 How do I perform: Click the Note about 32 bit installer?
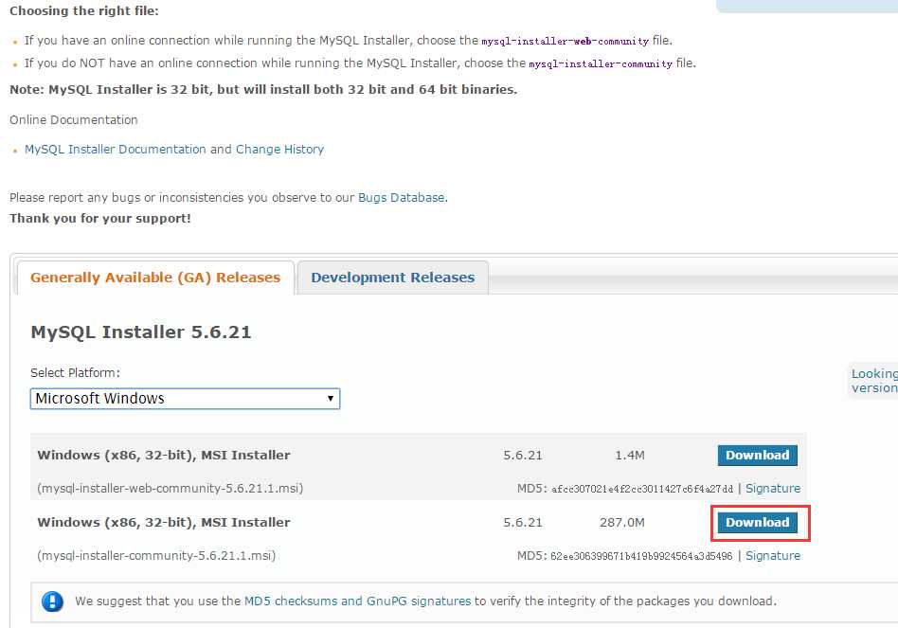point(263,90)
